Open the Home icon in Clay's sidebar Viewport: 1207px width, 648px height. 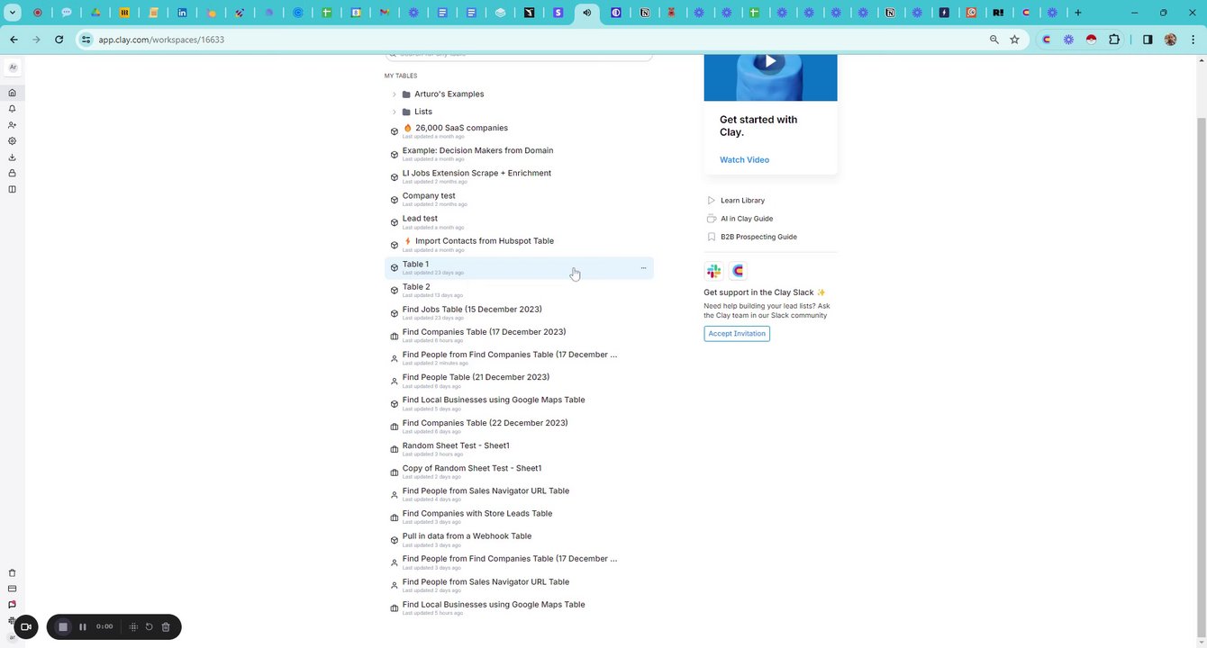click(x=12, y=93)
